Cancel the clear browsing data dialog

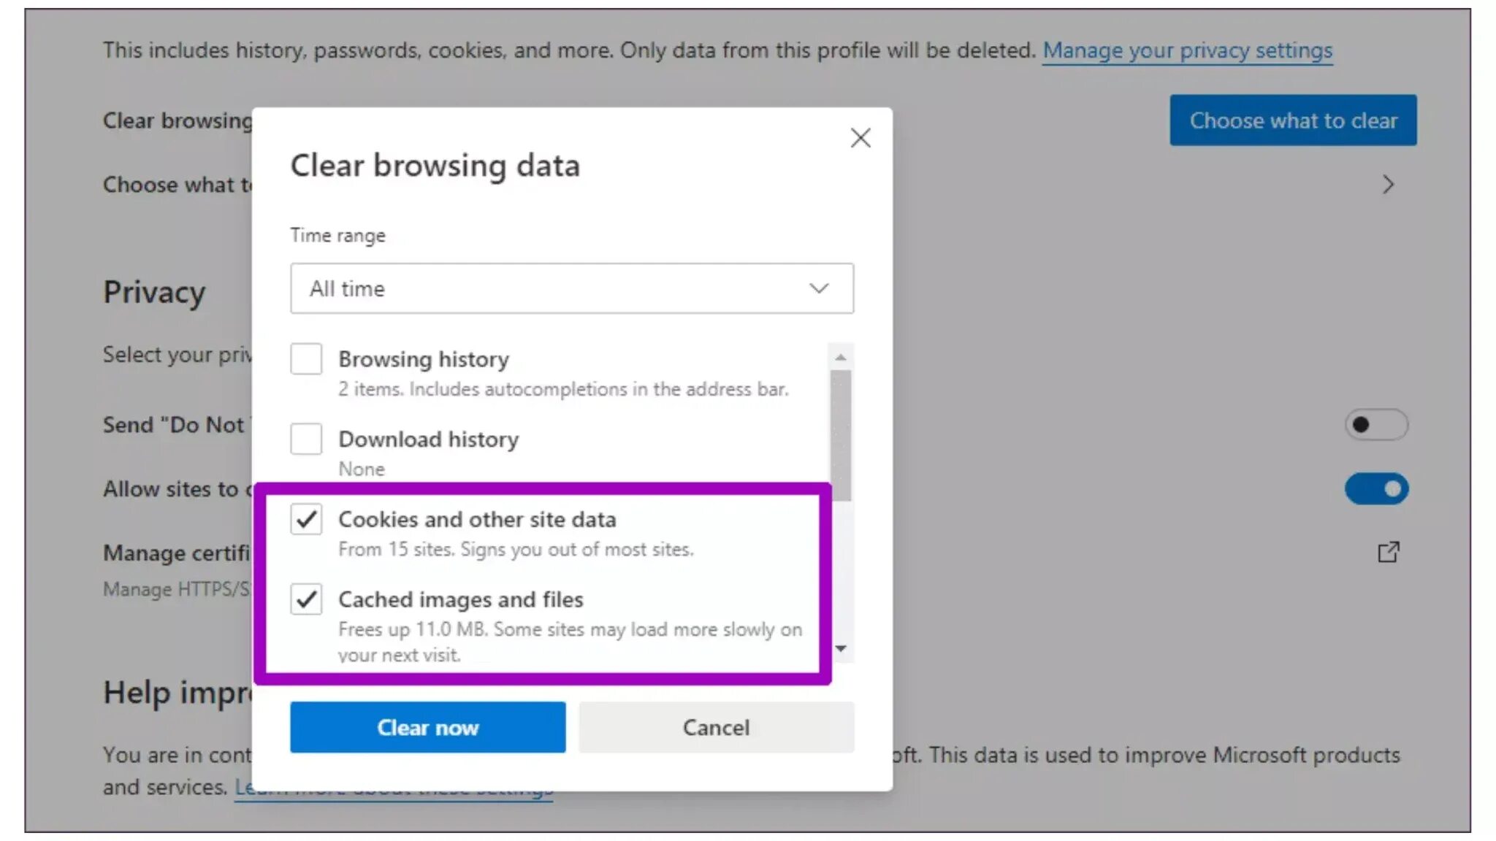coord(716,727)
